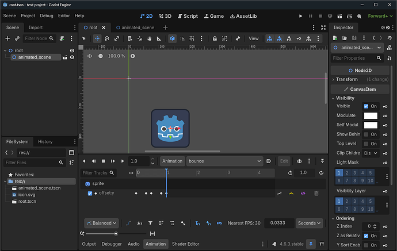The height and width of the screenshot is (251, 397).
Task: Select the Pan Mode hand tool
Action: pos(150,38)
